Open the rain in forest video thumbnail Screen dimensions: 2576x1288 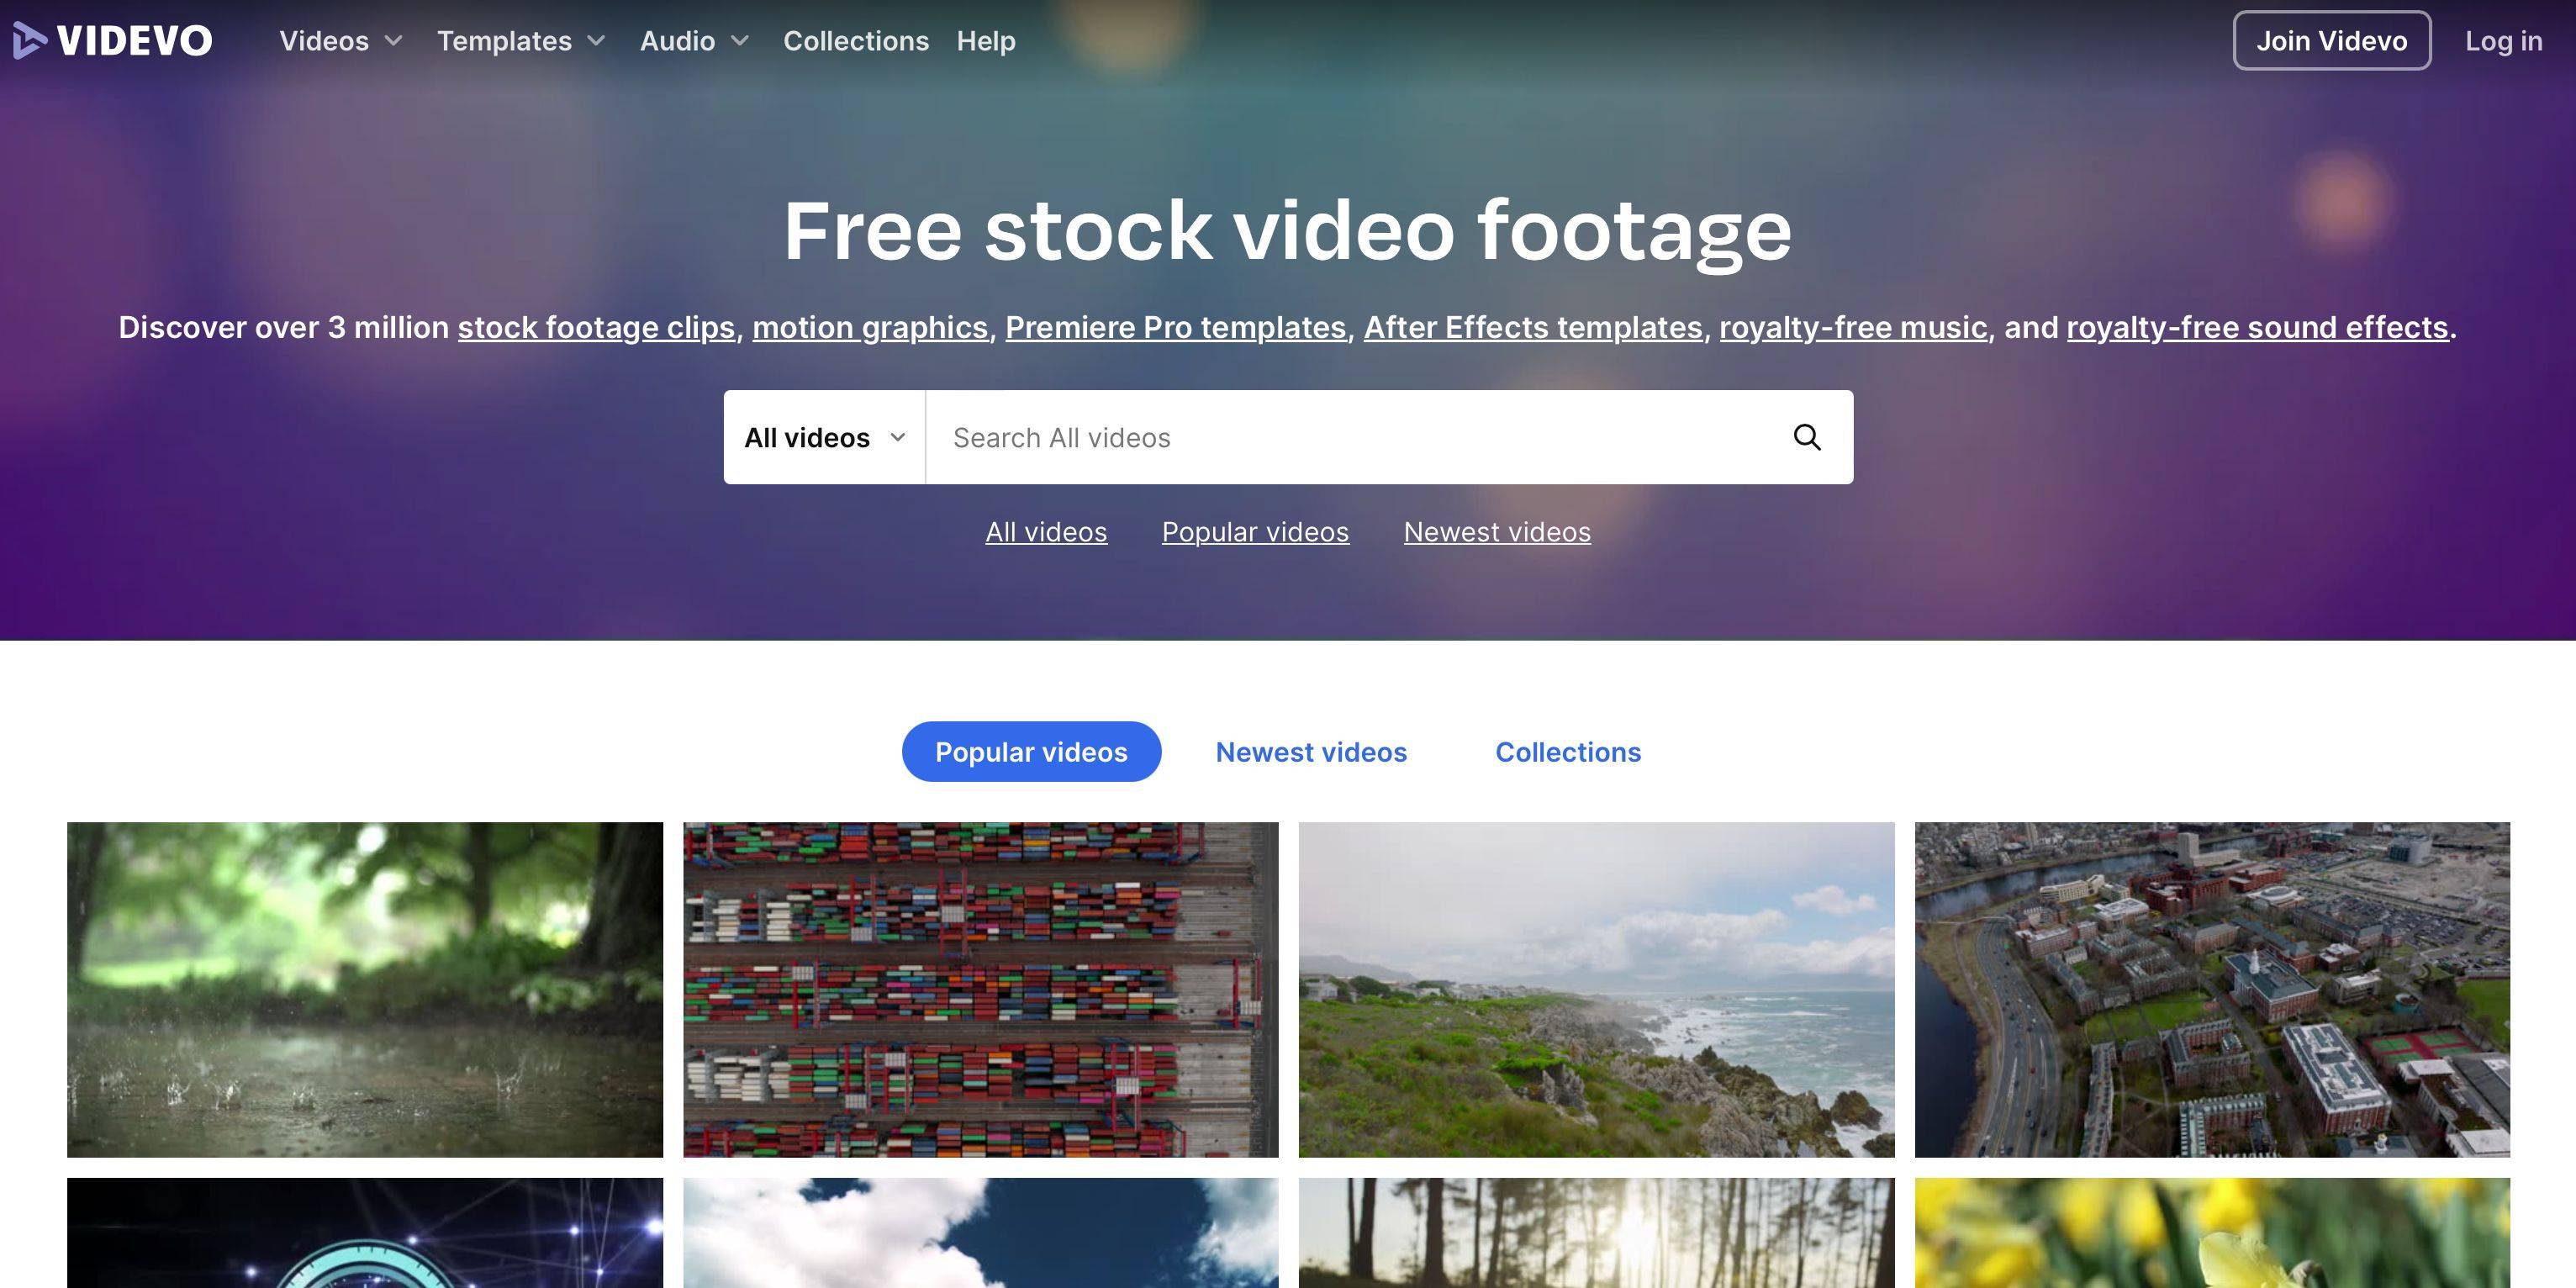point(364,989)
